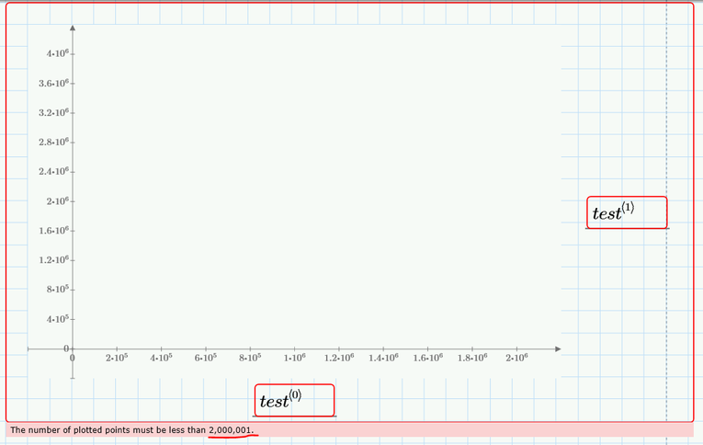Click x-axis tick label 1.8·10⁶
The height and width of the screenshot is (445, 703).
[472, 358]
